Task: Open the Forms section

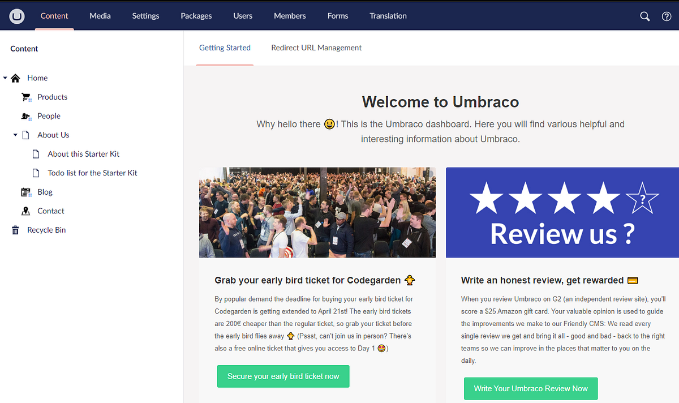Action: (338, 16)
